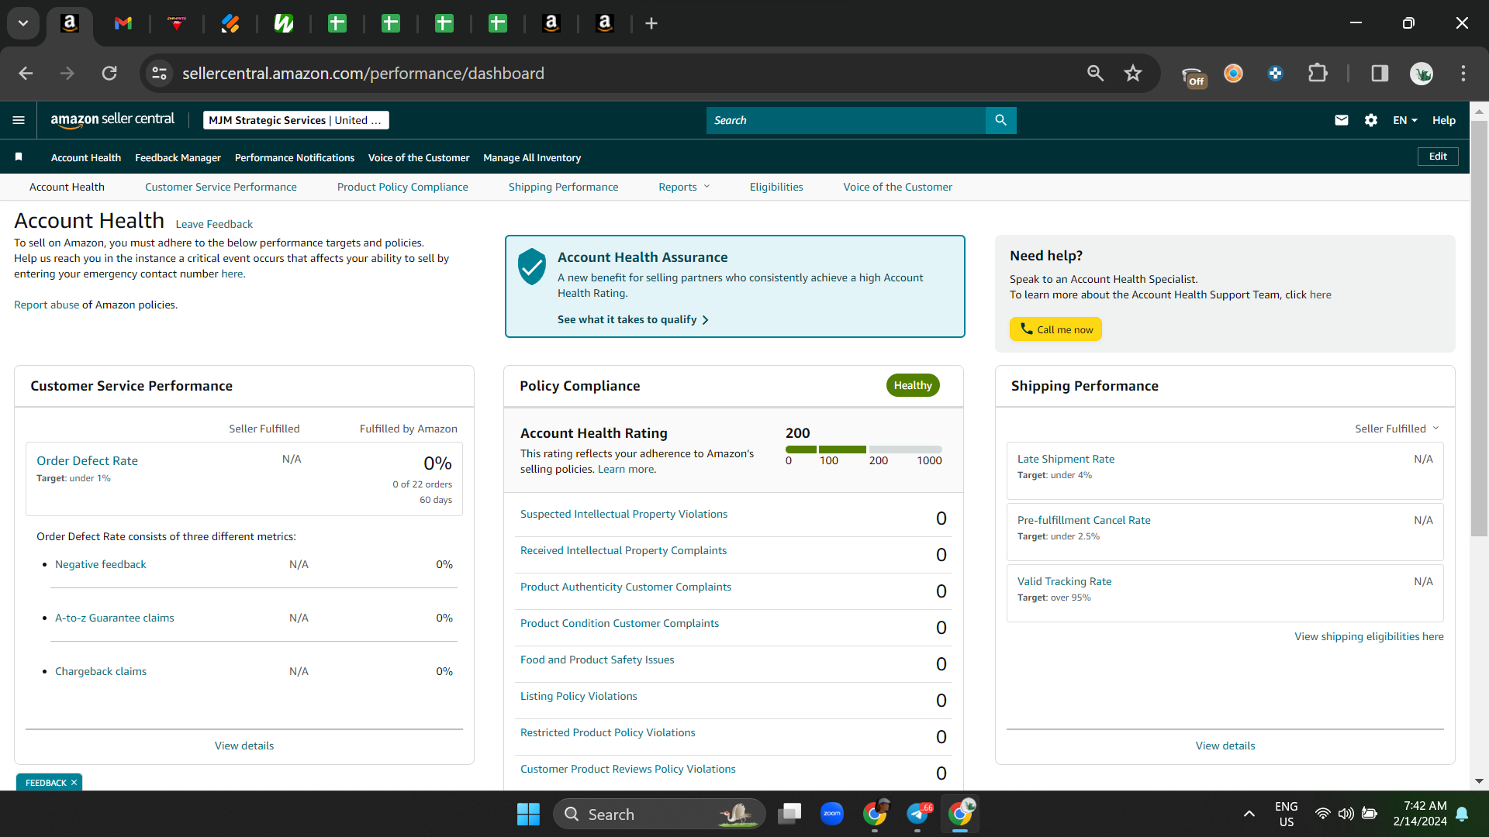Image resolution: width=1489 pixels, height=837 pixels.
Task: Open the Voice of the Customer tab
Action: point(897,187)
